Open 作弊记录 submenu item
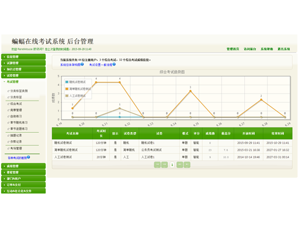Viewport: 298px width, 228px height. pyautogui.click(x=16, y=141)
